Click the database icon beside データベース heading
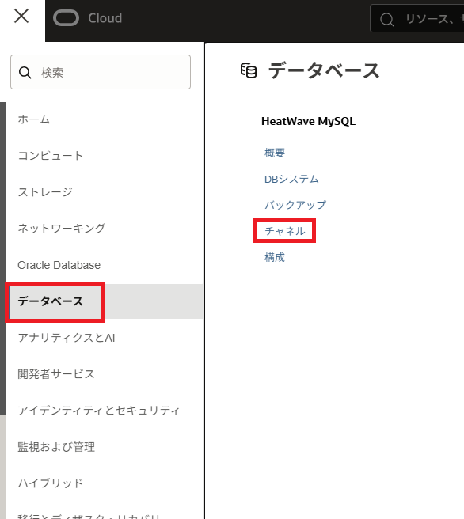Screen dimensions: 464x519 coord(249,70)
